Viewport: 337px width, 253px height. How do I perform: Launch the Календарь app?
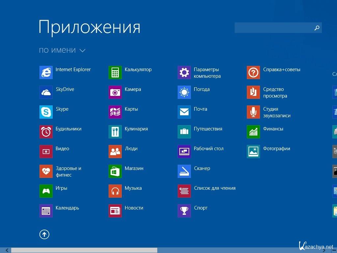[46, 211]
